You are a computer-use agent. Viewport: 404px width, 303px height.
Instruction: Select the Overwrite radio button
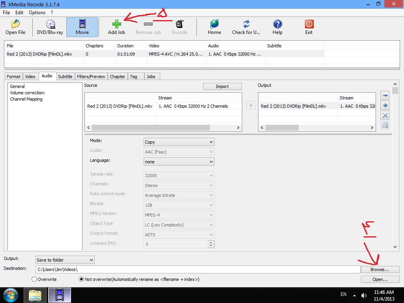point(34,279)
